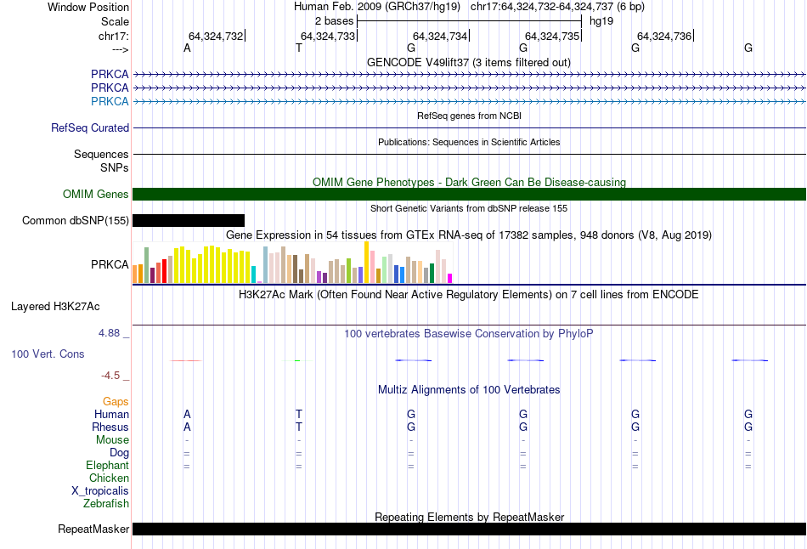Select the light blue PRKCA transcript label
807x549 pixels.
tap(110, 101)
